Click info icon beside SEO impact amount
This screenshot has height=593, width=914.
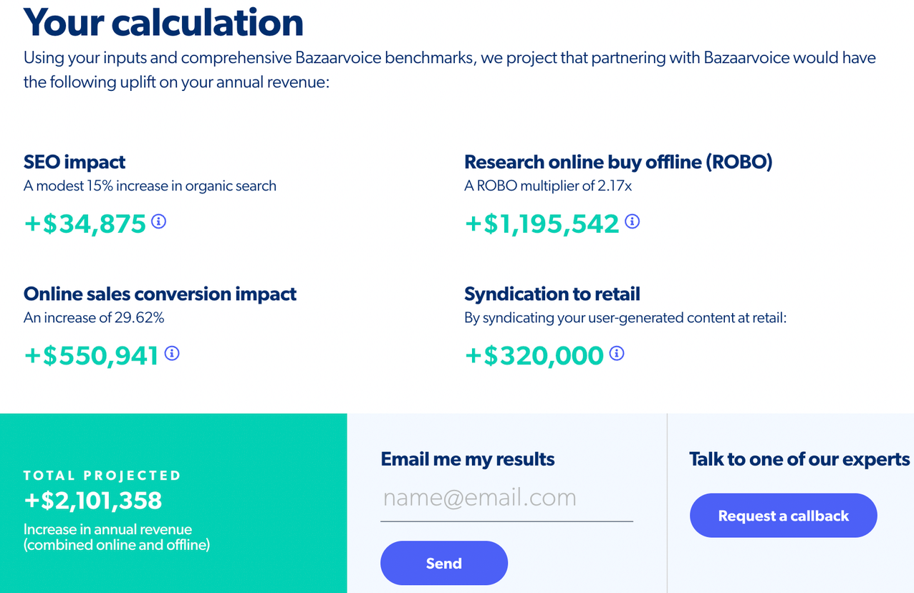pyautogui.click(x=159, y=222)
